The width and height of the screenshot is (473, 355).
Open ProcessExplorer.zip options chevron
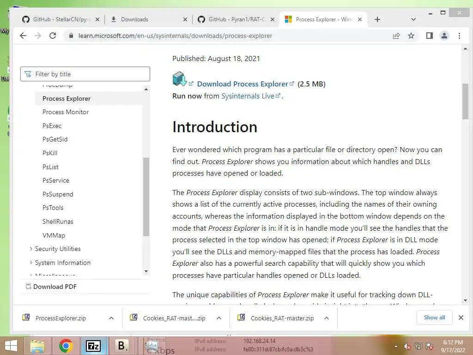111,318
